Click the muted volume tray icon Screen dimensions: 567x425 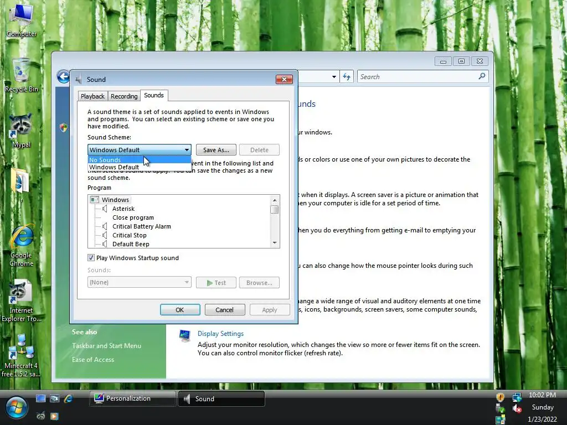[x=517, y=408]
